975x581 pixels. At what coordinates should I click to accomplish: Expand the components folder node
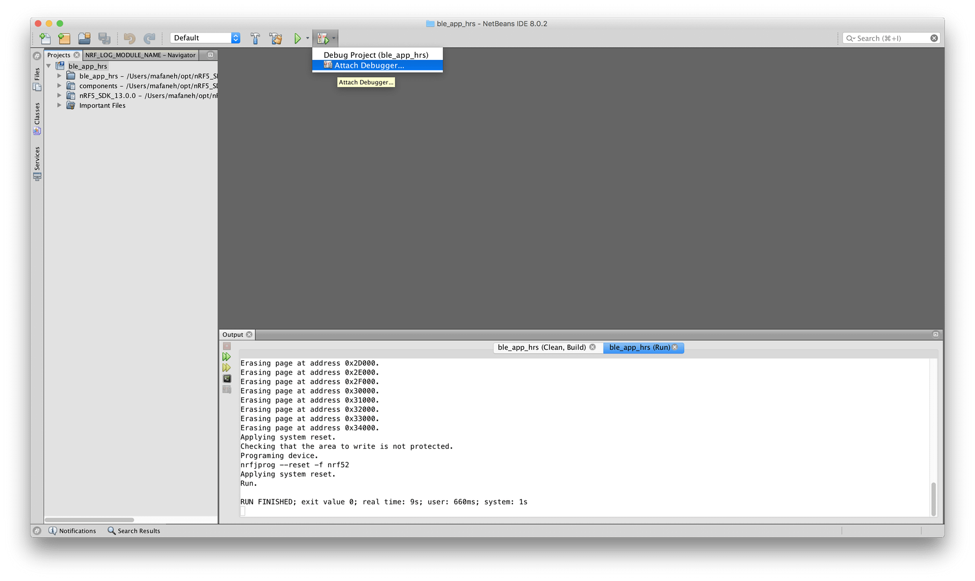(x=59, y=86)
